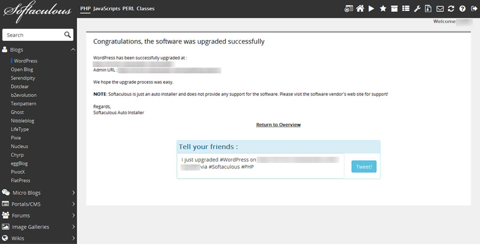Select Nucleus in the sidebar

coord(19,147)
